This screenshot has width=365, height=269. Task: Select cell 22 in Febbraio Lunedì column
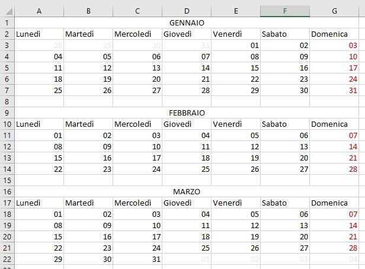click(39, 169)
